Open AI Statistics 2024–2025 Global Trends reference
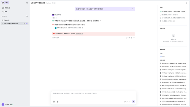Viewport: 190px width, 107px height. pyautogui.click(x=173, y=67)
